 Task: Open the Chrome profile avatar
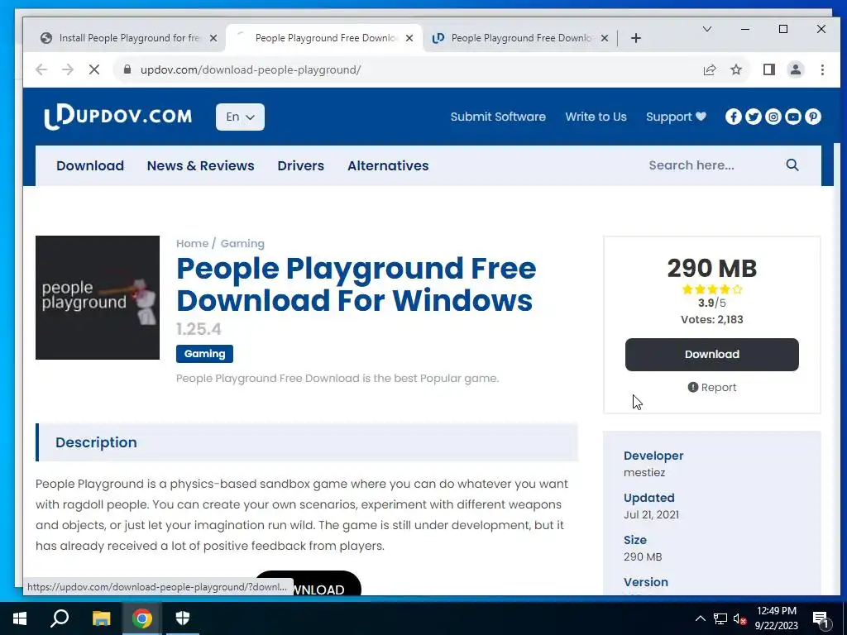tap(795, 69)
